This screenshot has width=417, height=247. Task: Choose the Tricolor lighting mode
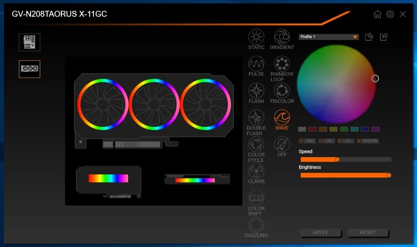(282, 90)
